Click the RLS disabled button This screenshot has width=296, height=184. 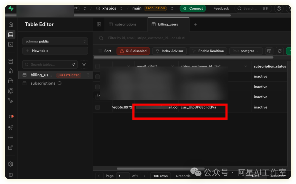click(133, 51)
